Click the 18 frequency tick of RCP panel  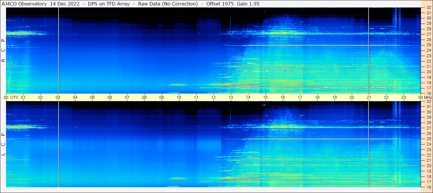[x=428, y=82]
